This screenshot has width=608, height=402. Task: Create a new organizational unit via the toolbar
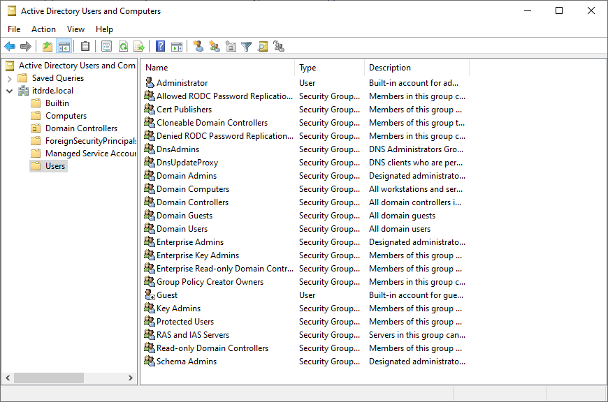click(231, 47)
